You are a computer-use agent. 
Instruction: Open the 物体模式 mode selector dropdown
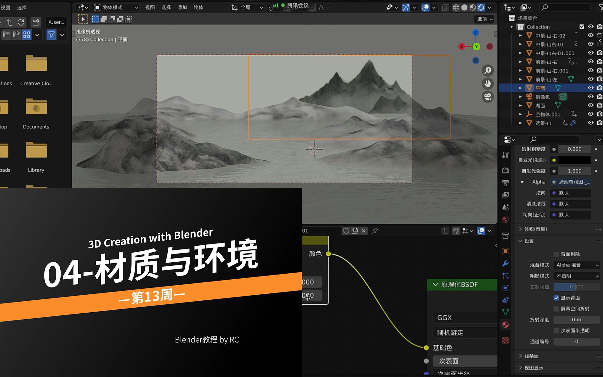116,7
